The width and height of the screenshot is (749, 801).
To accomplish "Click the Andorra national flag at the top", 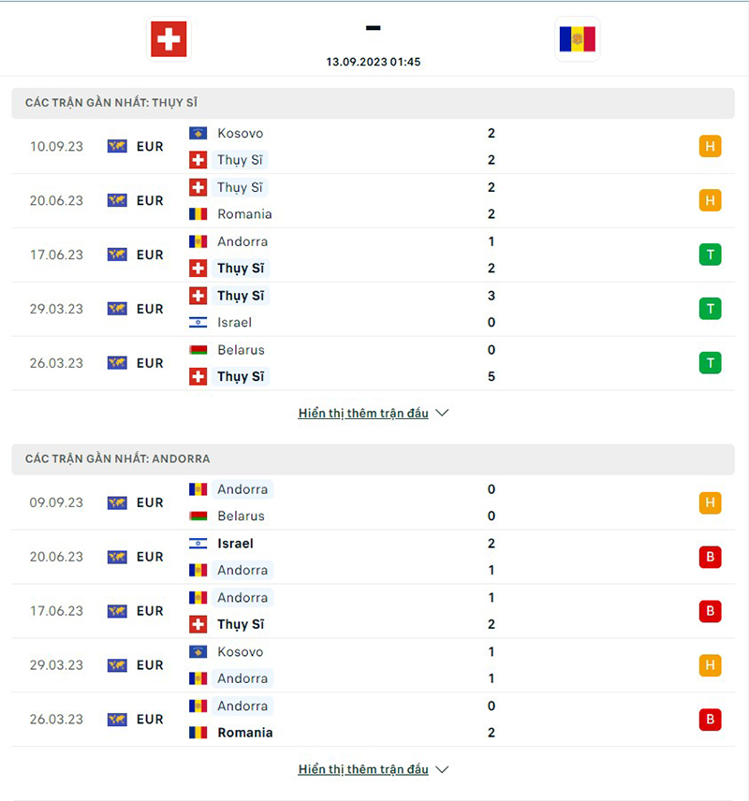I will tap(577, 39).
